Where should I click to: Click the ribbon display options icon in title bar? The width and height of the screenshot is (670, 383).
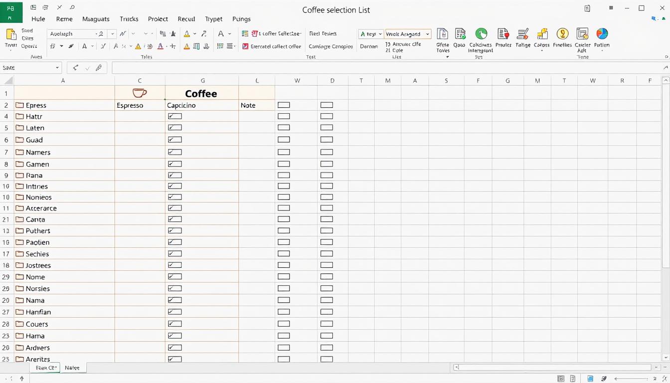click(587, 8)
